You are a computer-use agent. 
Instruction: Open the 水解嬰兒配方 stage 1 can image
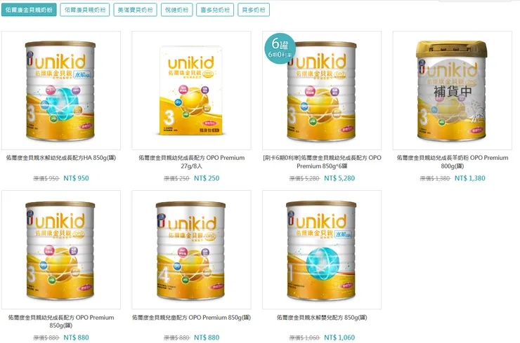322,250
